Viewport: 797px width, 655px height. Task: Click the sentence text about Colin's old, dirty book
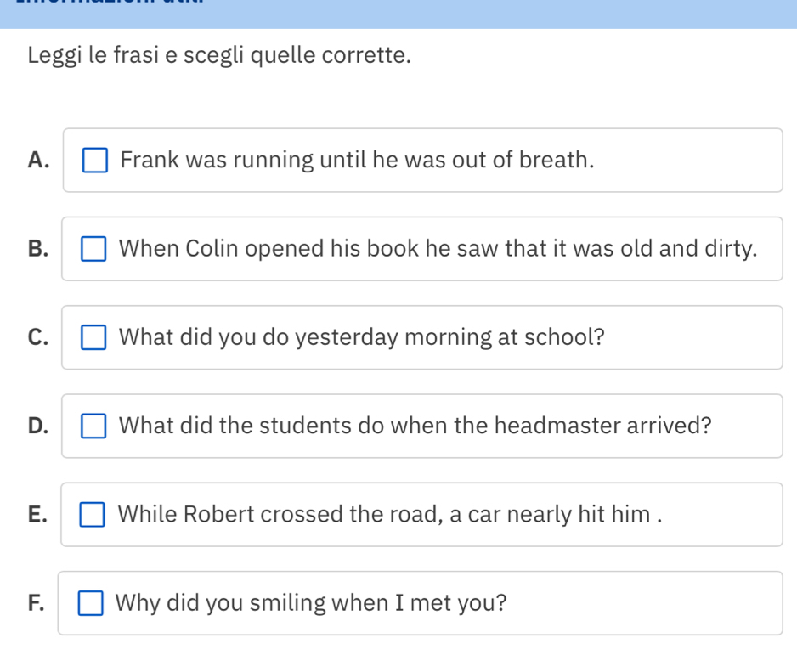point(438,249)
